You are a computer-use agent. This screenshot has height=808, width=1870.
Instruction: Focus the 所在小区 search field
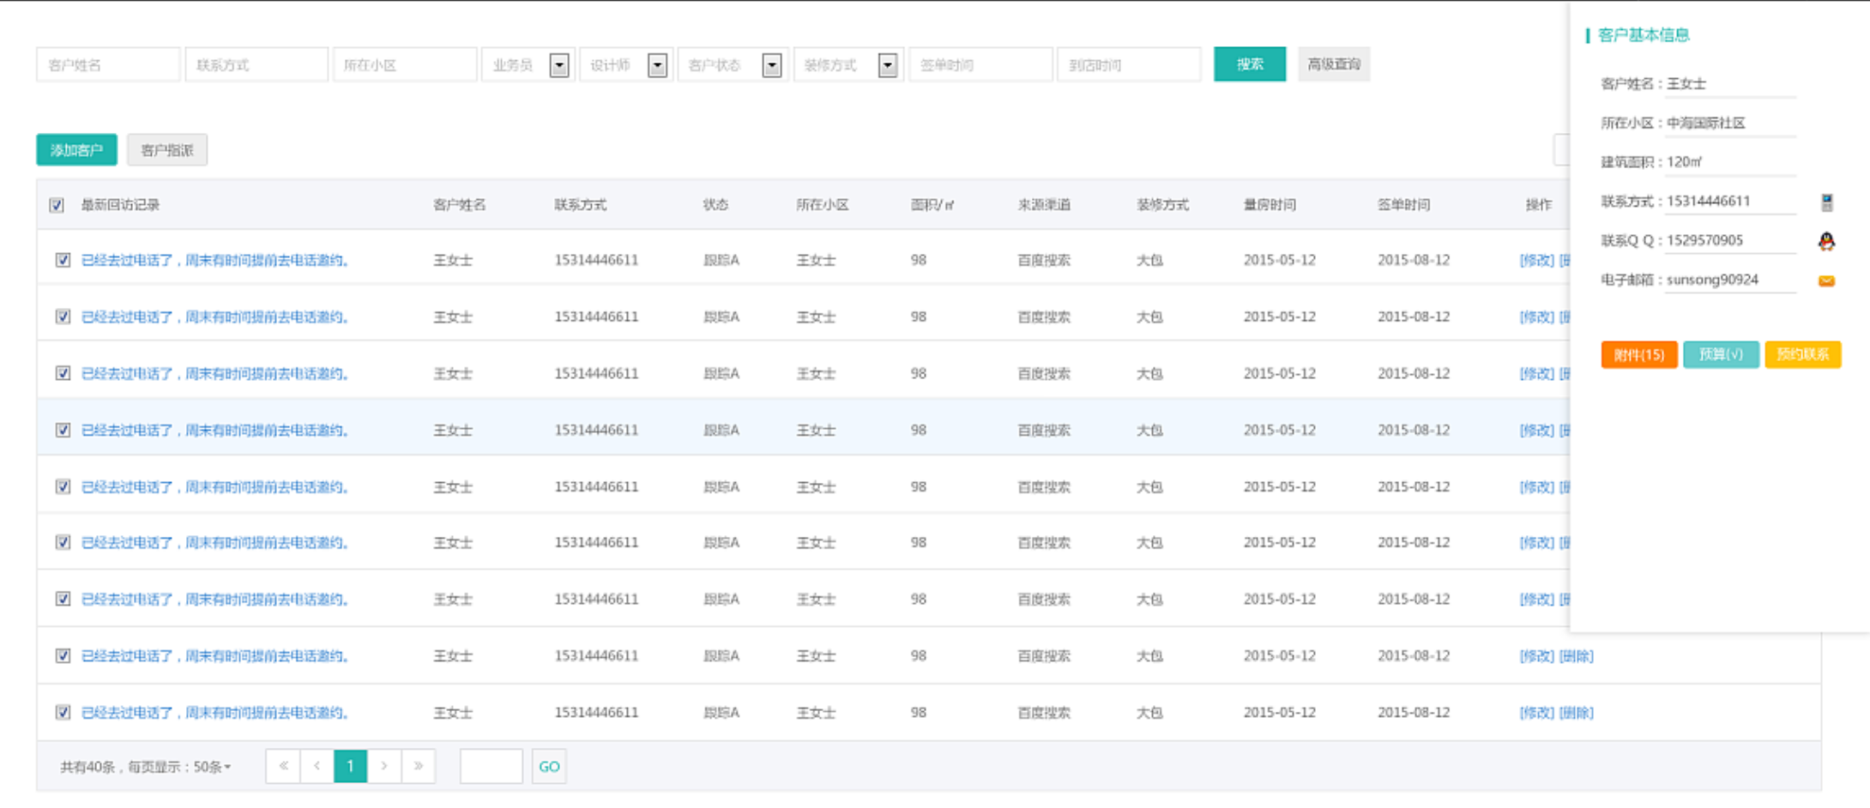click(405, 64)
